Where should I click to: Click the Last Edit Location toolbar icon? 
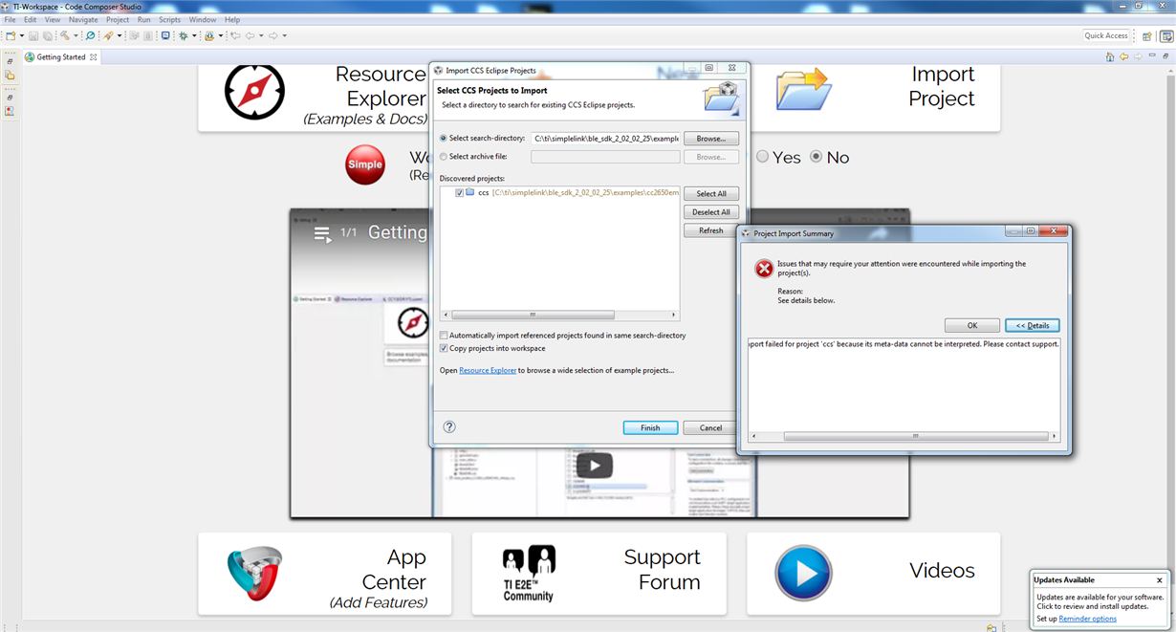tap(235, 35)
